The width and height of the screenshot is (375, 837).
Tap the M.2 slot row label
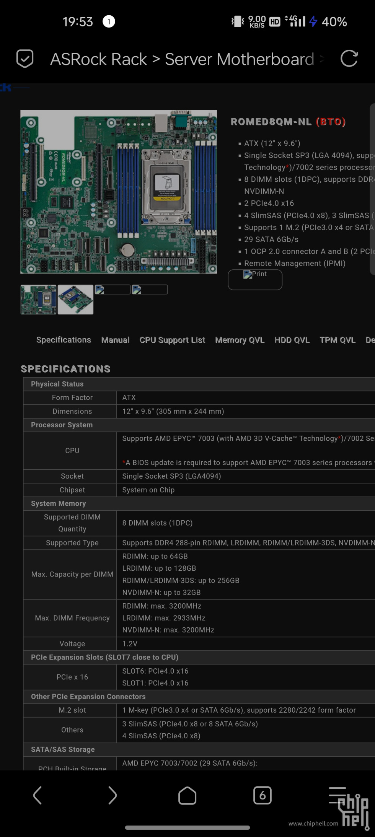[72, 710]
